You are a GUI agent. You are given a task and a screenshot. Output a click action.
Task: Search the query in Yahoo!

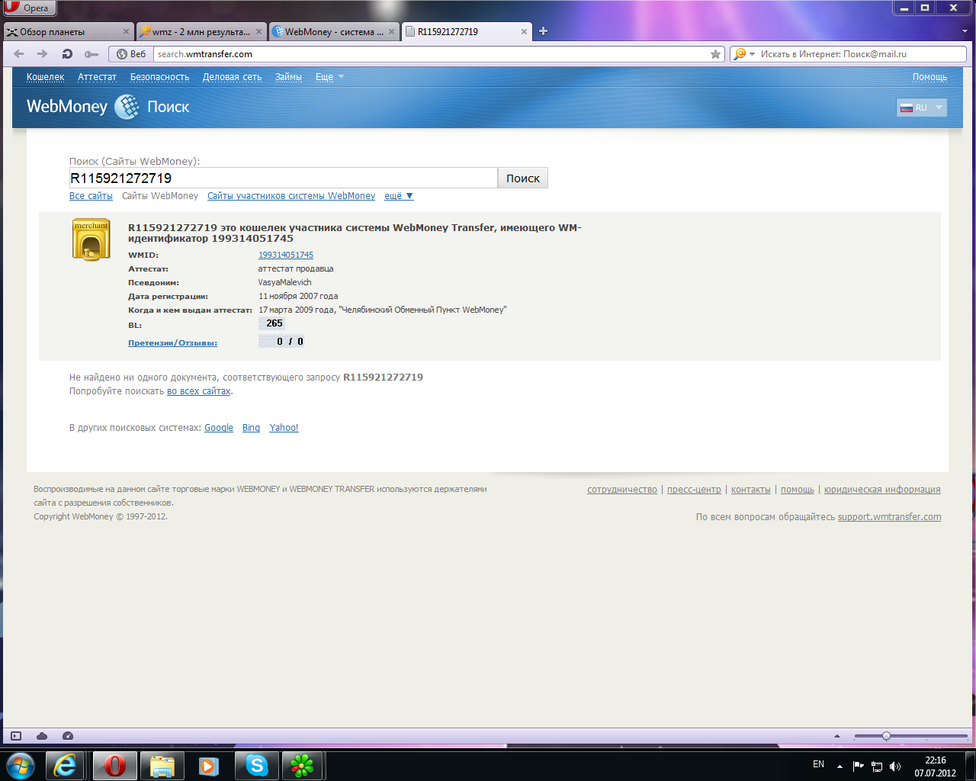click(x=284, y=428)
